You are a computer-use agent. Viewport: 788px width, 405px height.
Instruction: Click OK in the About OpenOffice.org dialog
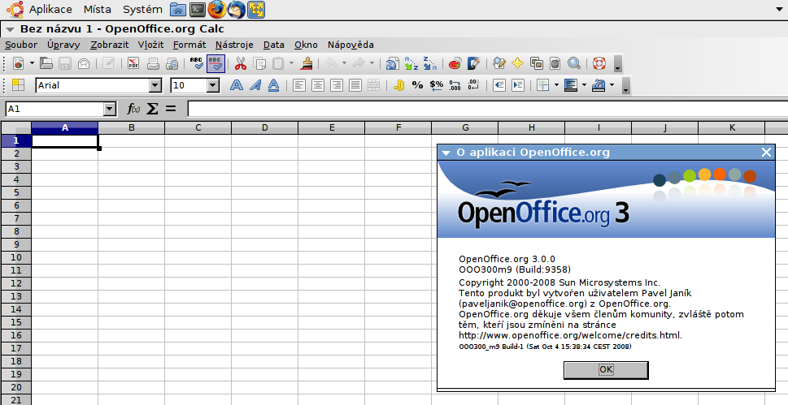(606, 370)
